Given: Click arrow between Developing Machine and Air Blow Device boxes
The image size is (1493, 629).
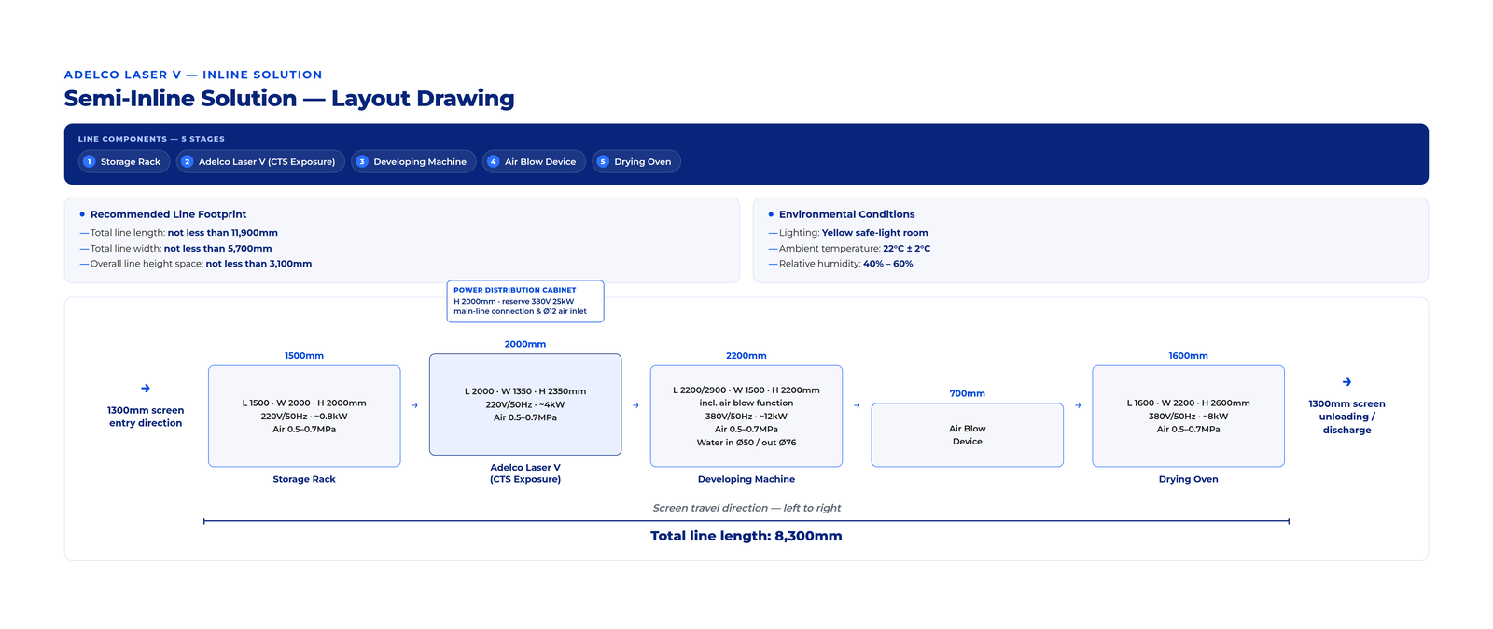Looking at the screenshot, I should [x=857, y=405].
